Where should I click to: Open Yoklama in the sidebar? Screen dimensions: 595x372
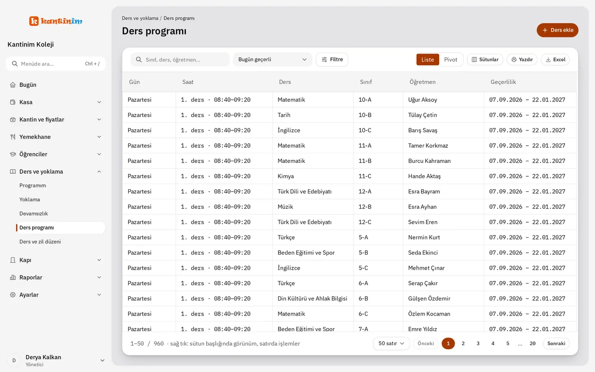click(29, 200)
